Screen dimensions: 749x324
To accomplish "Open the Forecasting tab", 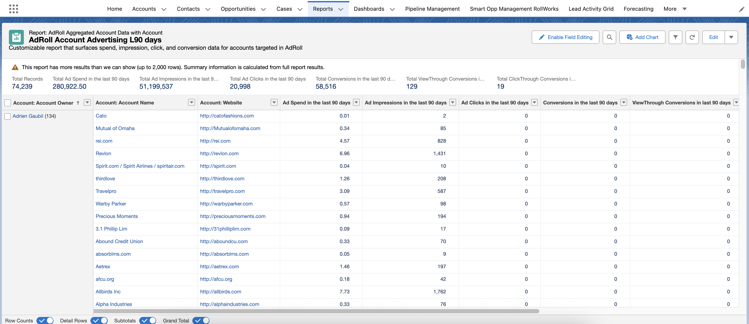I will point(638,9).
